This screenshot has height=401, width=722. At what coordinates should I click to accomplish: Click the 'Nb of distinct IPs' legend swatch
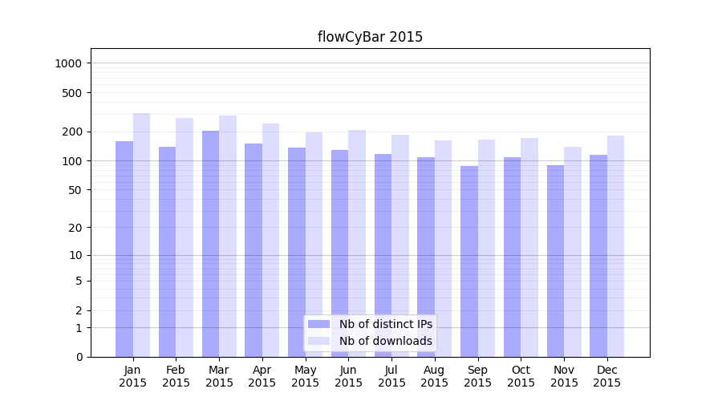[318, 324]
